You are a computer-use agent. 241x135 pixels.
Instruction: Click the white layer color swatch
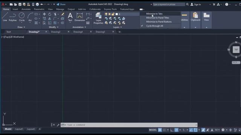coord(117,14)
